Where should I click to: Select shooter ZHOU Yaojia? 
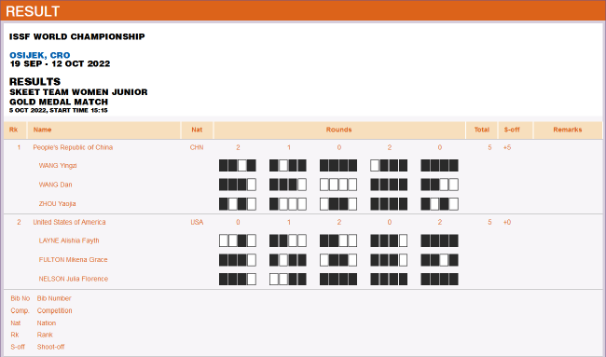(57, 204)
